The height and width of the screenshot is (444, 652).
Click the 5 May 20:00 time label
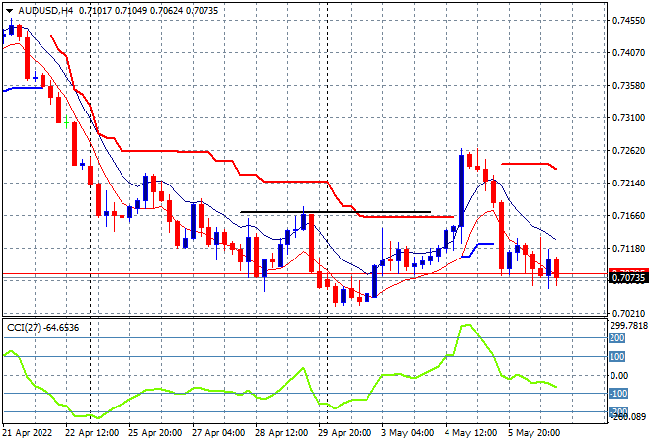(533, 433)
